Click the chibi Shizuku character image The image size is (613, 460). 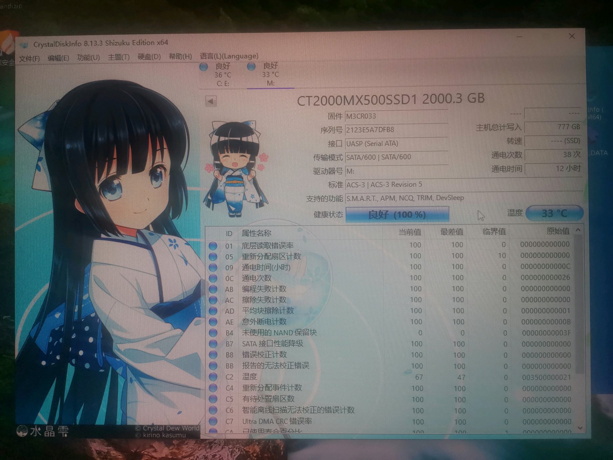tap(236, 169)
